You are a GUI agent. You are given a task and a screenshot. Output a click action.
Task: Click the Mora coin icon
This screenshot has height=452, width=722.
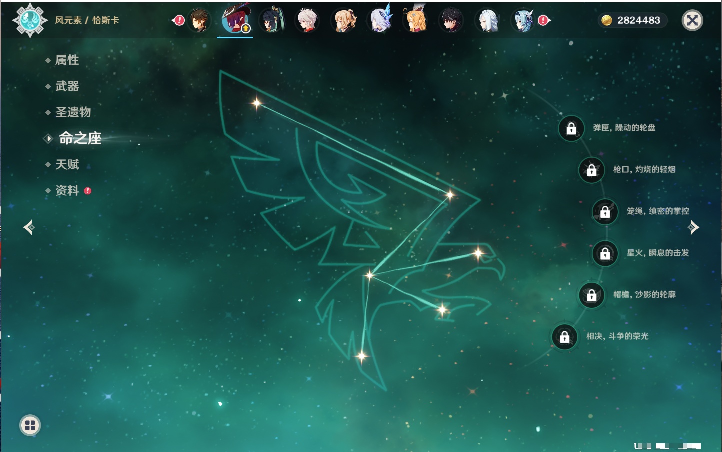pyautogui.click(x=607, y=20)
